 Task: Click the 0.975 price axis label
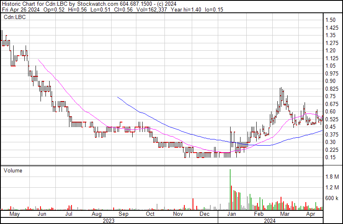tap(332, 73)
